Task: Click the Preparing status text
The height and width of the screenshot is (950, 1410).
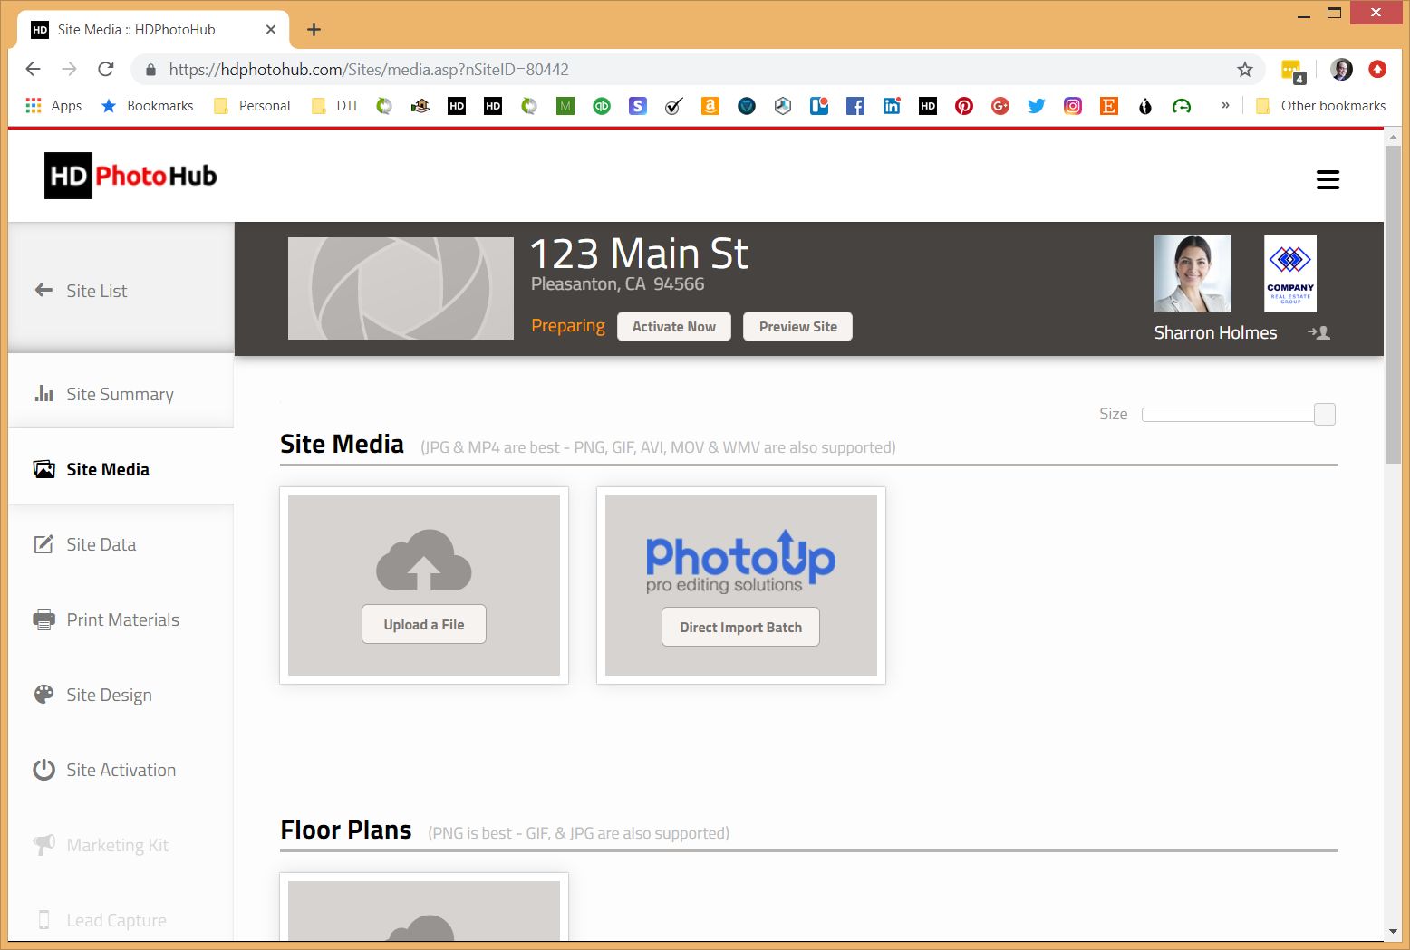Action: coord(568,326)
